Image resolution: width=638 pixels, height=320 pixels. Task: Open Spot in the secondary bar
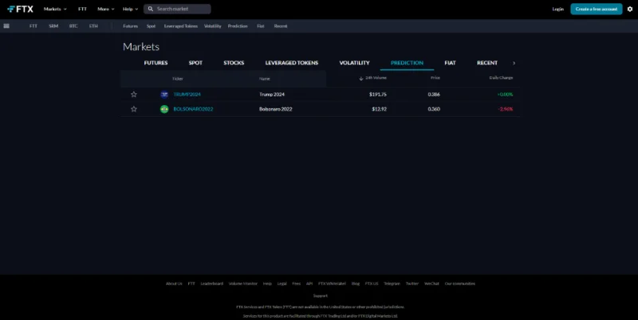(151, 26)
